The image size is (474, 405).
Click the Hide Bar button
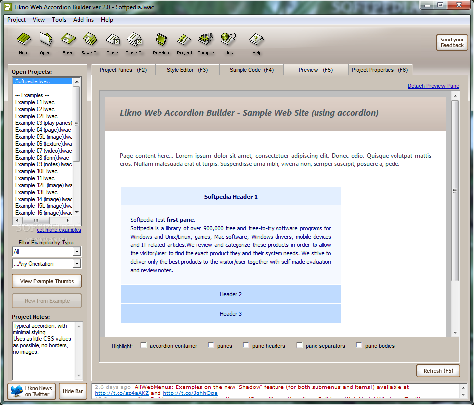[73, 391]
